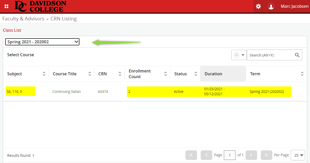Click the Spring 2021 (202002) term cell
310x163 pixels.
(267, 92)
